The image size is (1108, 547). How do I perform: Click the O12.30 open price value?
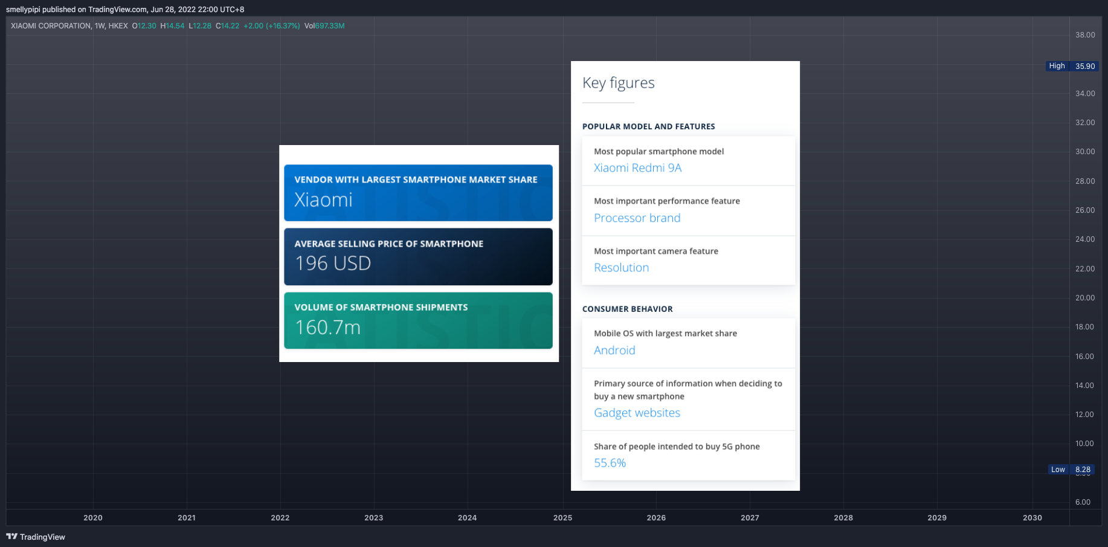click(144, 26)
